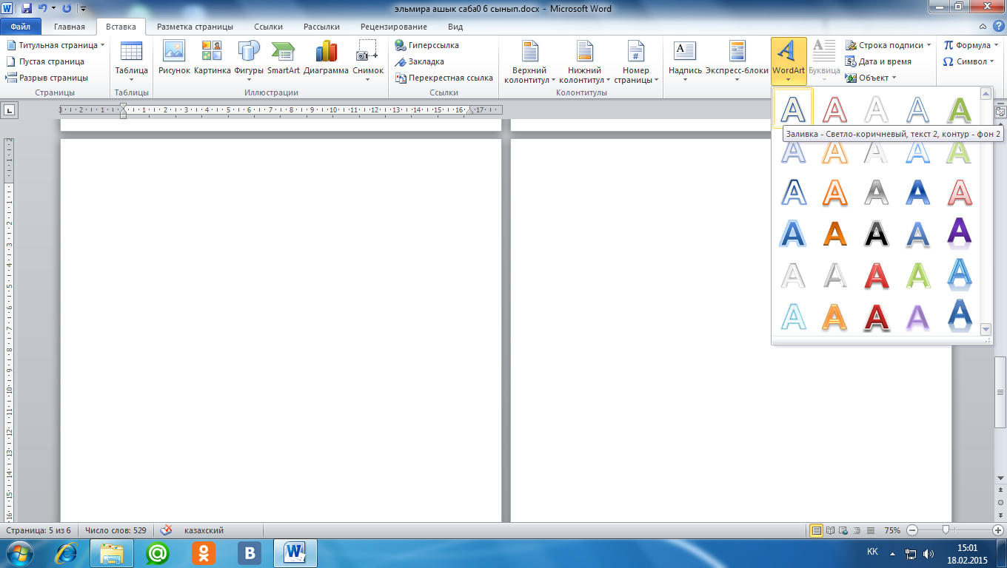
Task: Insert a Титульная страница
Action: (x=56, y=45)
